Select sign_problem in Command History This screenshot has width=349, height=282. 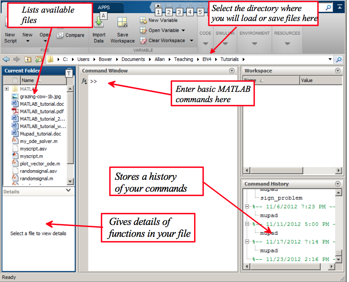coord(281,198)
